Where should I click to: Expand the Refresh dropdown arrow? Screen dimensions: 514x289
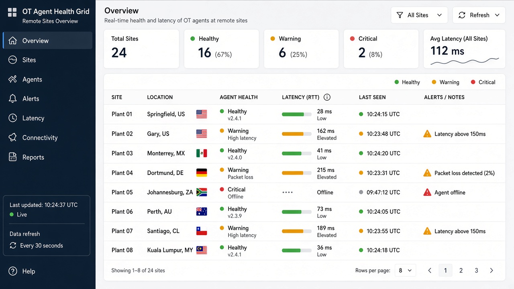[497, 15]
